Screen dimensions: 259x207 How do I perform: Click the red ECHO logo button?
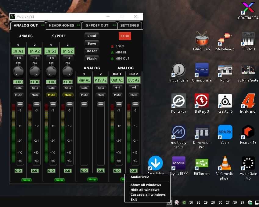pos(125,36)
